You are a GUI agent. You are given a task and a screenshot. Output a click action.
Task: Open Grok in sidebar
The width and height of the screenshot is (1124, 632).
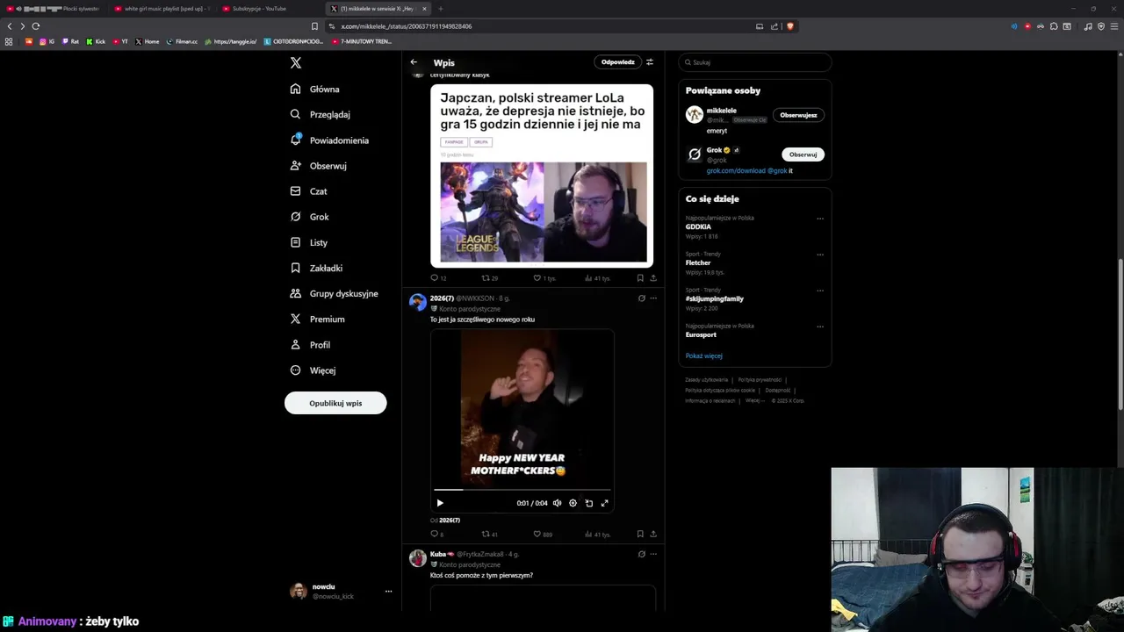(309, 217)
